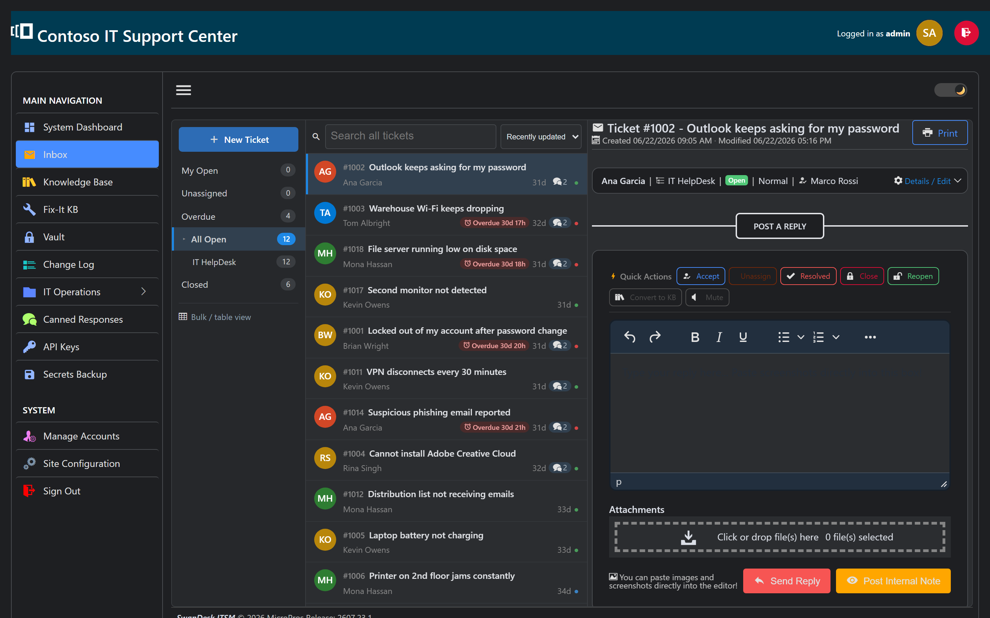Open ticket #1017 Second monitor not detected
The height and width of the screenshot is (618, 990).
[446, 297]
